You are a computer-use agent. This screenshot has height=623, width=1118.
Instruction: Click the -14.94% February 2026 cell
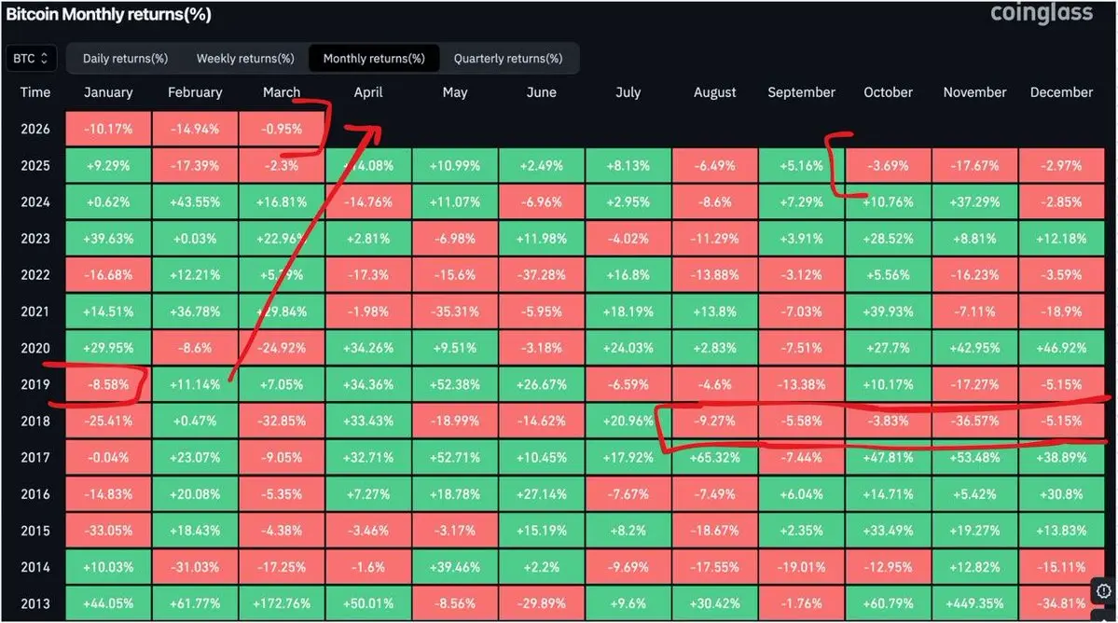[195, 129]
